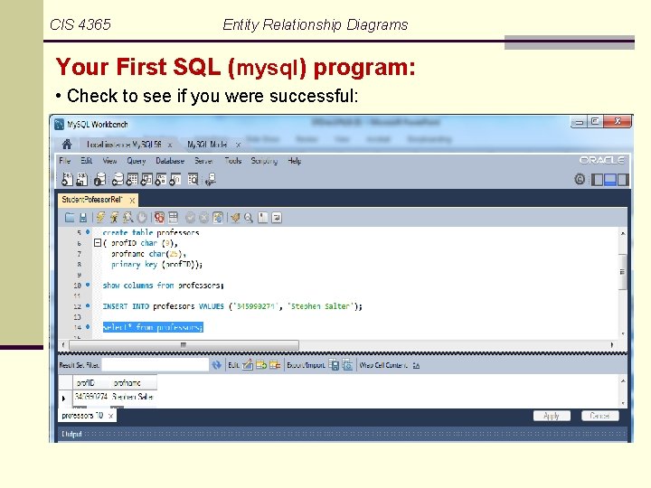Open find panel magnifier icon in editor toolbar

[249, 218]
